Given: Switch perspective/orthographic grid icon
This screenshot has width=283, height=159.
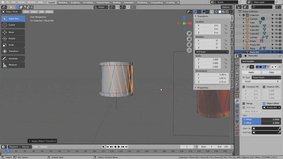Looking at the screenshot, I should click(x=189, y=50).
